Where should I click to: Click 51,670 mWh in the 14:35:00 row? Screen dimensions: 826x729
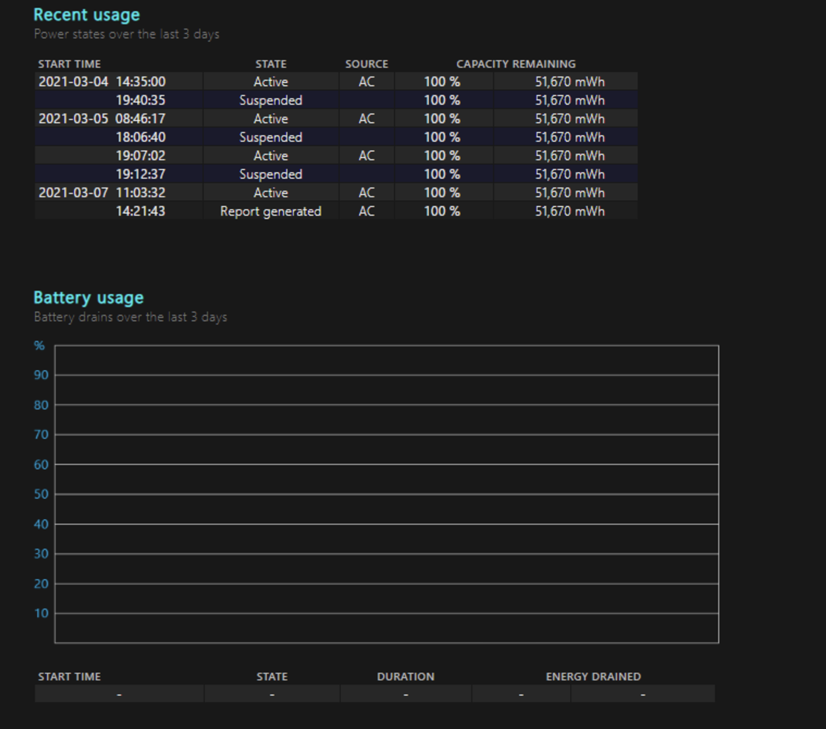(570, 82)
